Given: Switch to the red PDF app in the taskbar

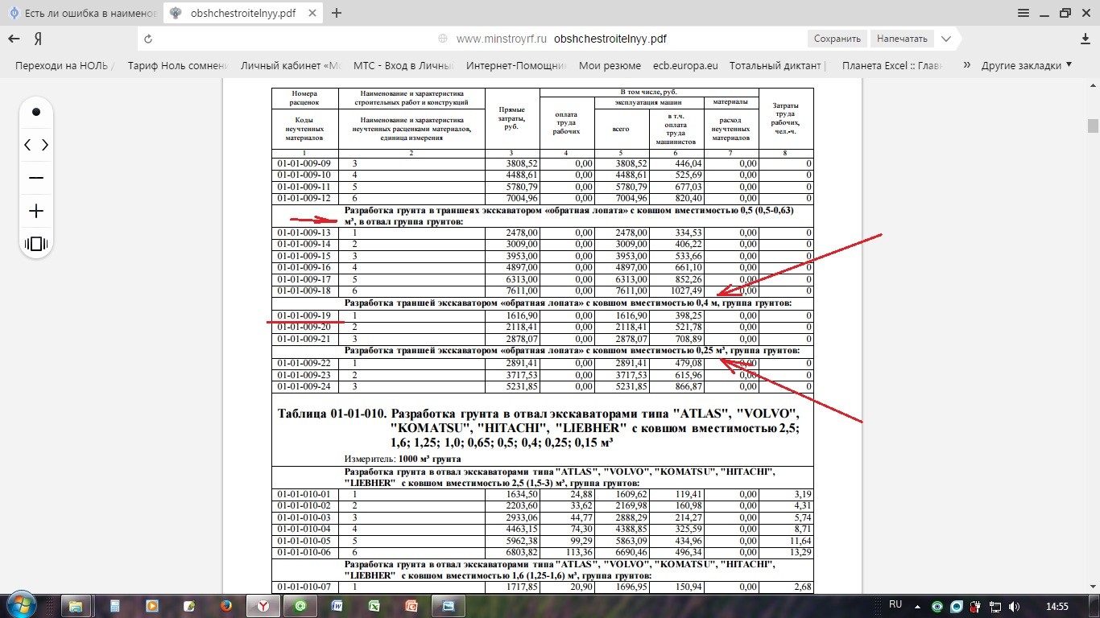Looking at the screenshot, I should [x=411, y=605].
